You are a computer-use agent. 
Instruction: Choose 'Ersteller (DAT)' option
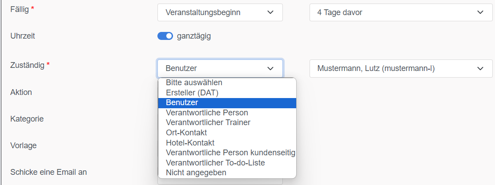(192, 93)
